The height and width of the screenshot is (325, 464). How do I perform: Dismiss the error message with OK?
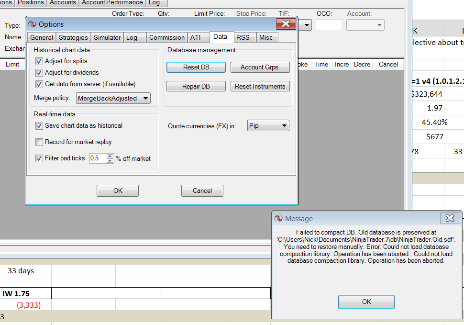click(x=366, y=302)
